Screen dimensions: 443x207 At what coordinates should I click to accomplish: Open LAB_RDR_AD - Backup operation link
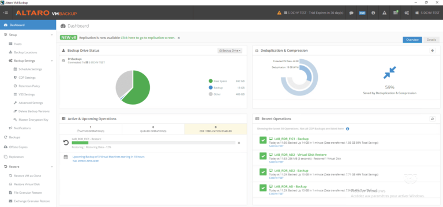[291, 186]
